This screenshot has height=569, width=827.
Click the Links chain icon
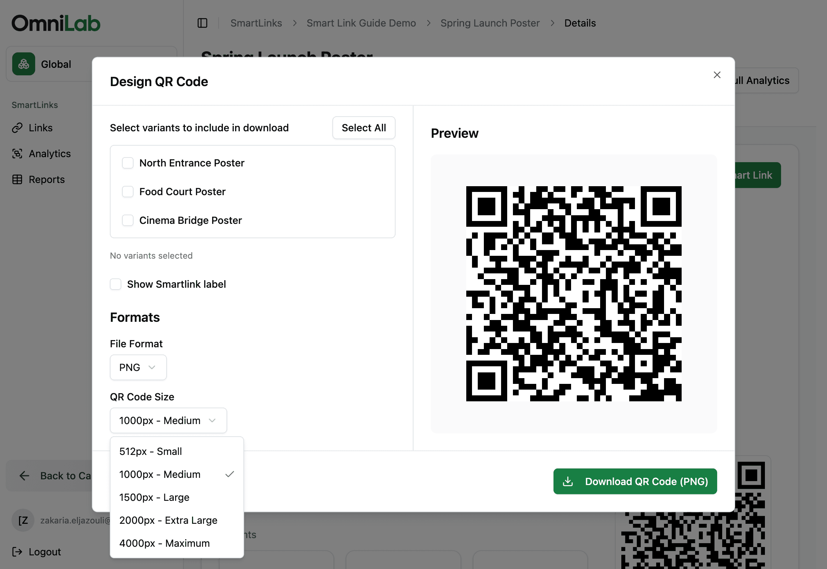point(17,128)
